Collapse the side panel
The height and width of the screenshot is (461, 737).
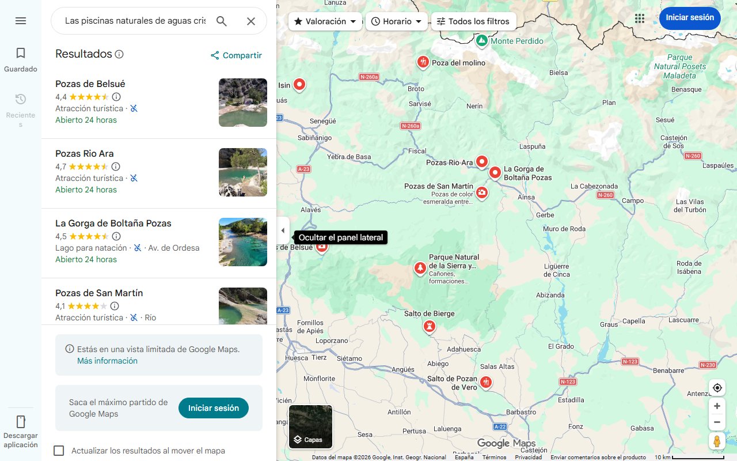(x=283, y=230)
